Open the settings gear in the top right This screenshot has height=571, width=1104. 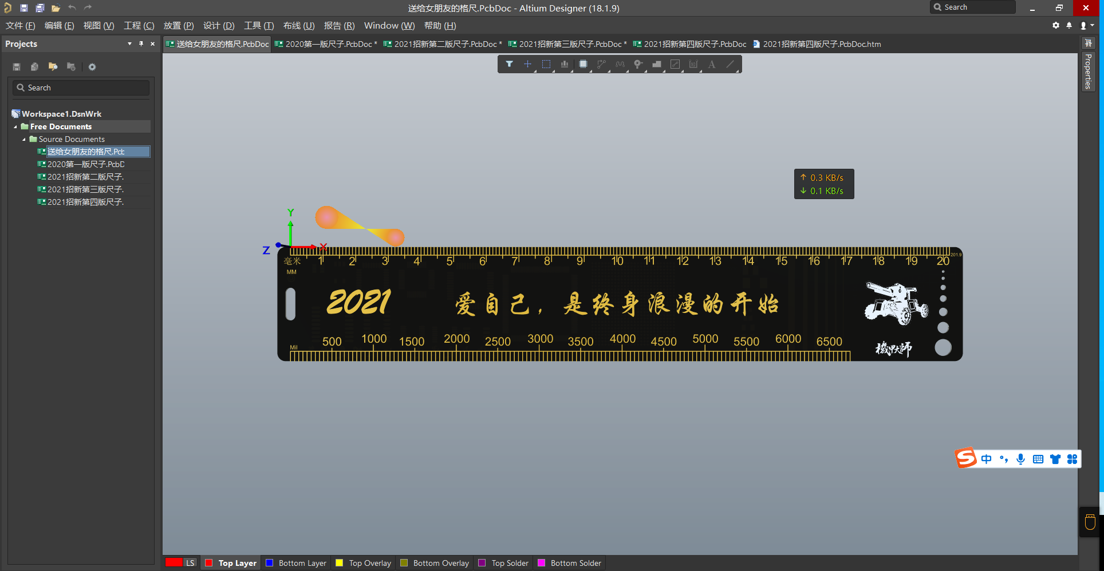click(1056, 25)
